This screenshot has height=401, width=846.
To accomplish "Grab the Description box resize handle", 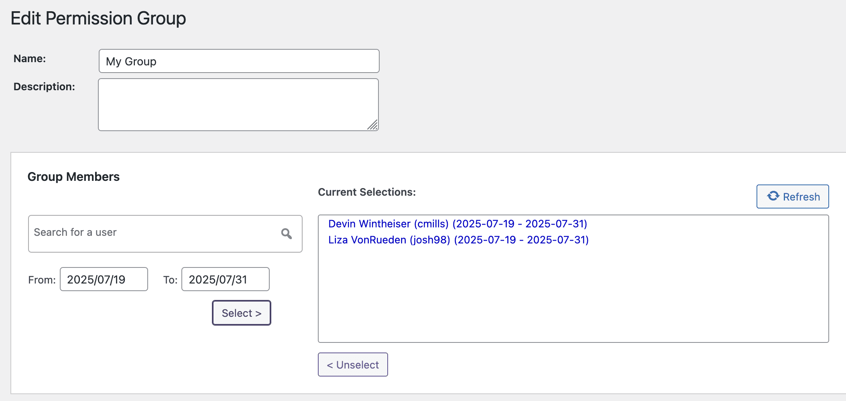I will [x=373, y=126].
